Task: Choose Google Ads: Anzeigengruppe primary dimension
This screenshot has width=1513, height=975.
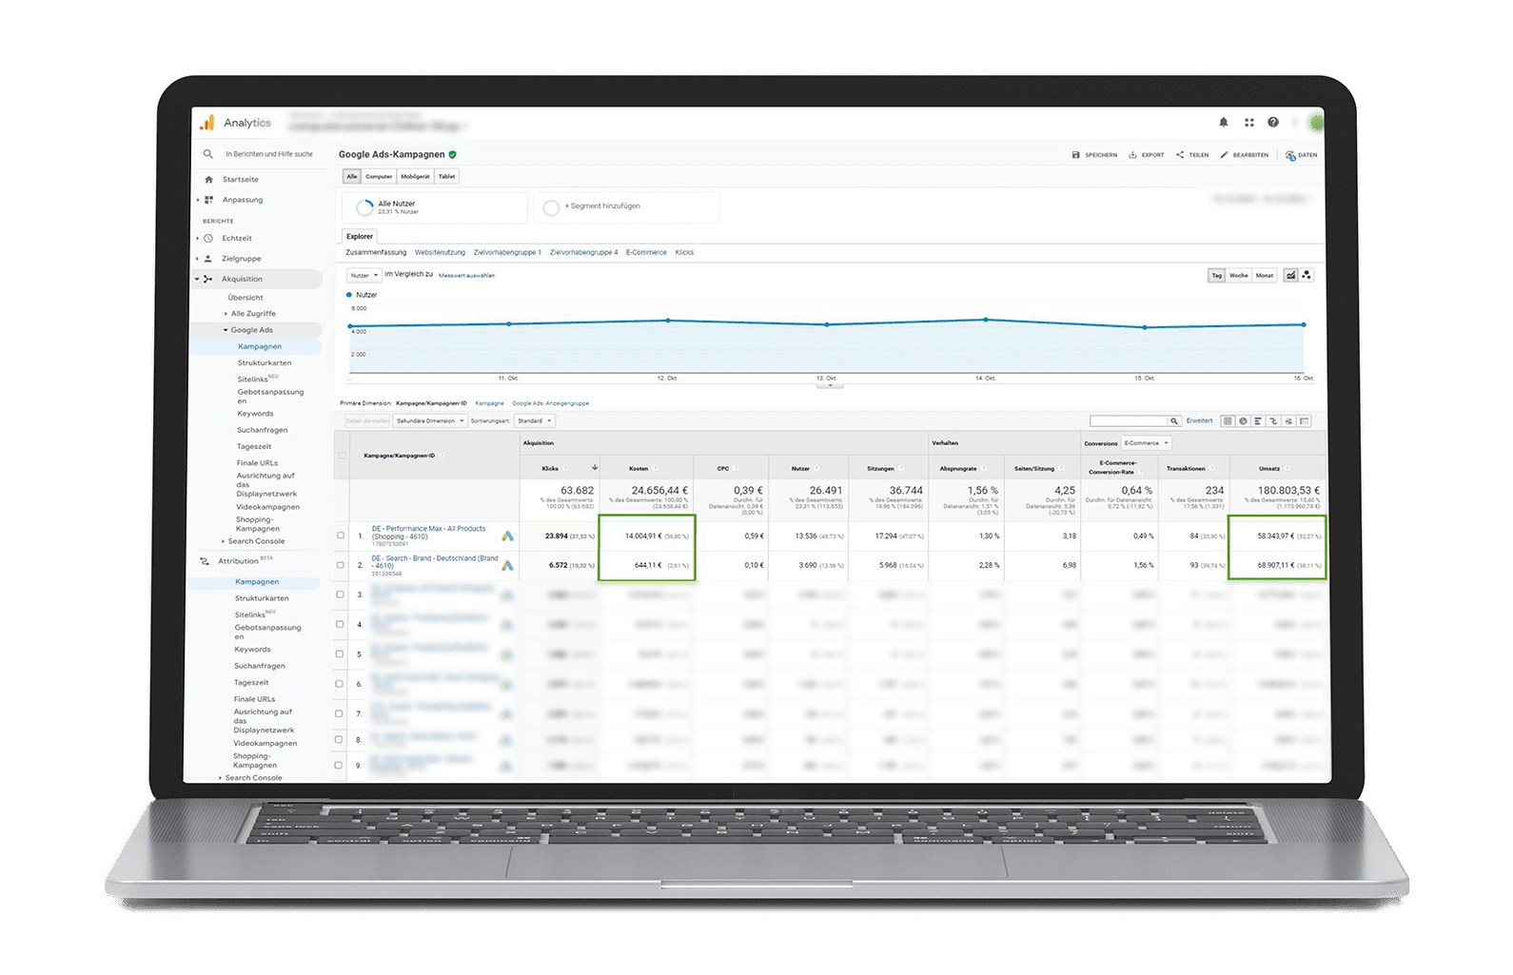Action: (x=551, y=403)
